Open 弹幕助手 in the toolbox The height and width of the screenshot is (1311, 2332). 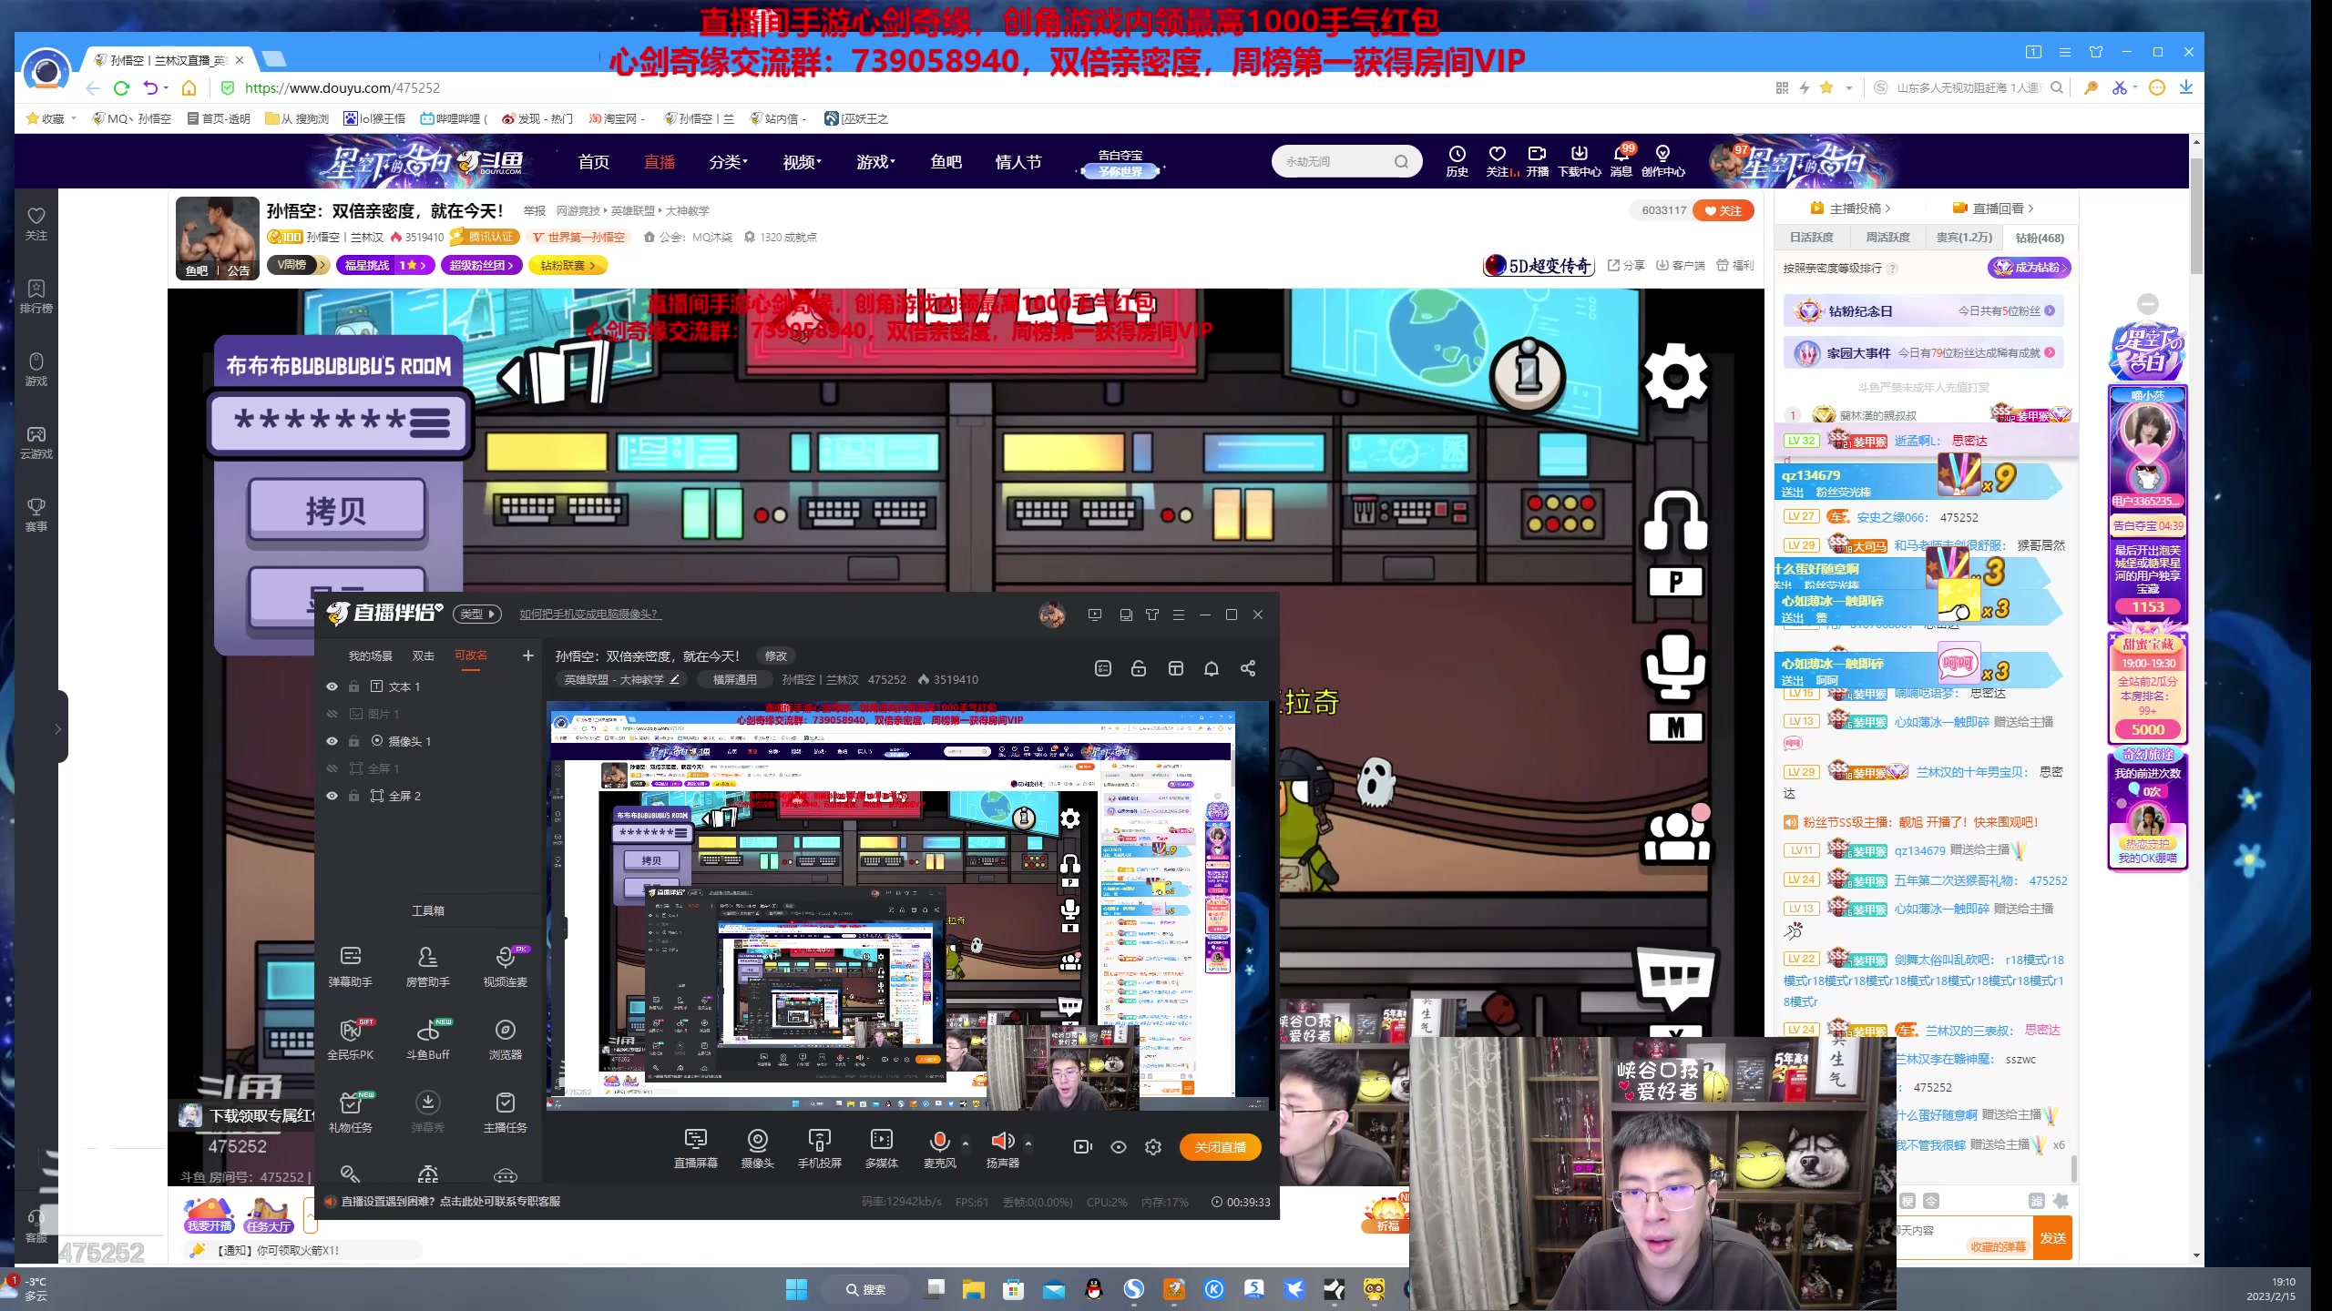point(350,966)
